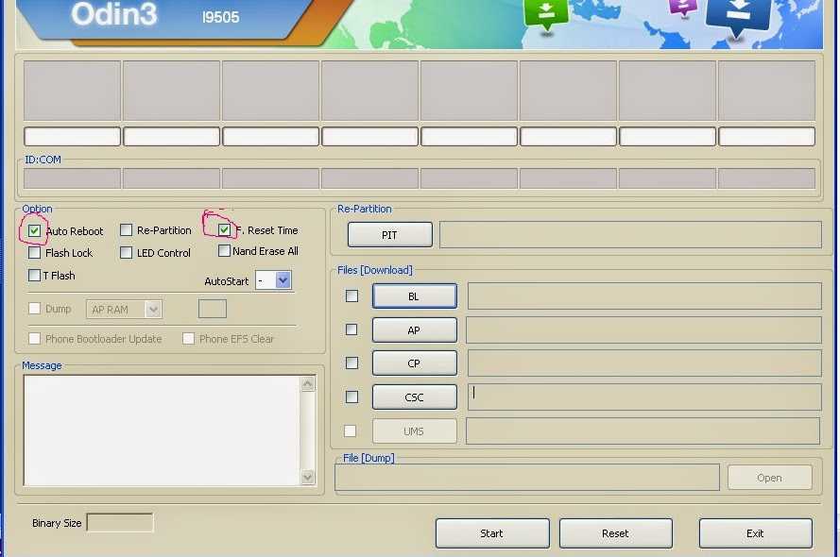Disable the Auto Reboot checkbox
840x557 pixels.
pos(35,229)
